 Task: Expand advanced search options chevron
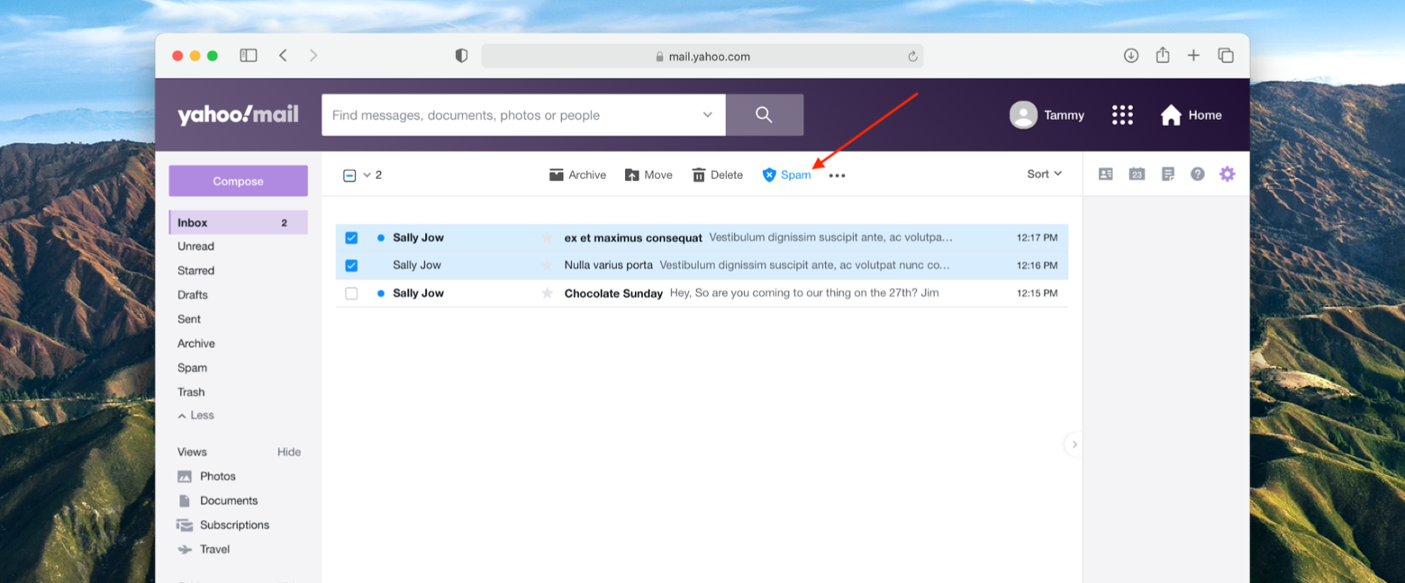(x=708, y=115)
